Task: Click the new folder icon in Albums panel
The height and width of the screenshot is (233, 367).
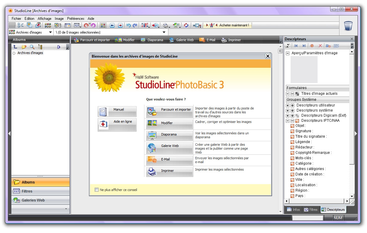Action: (24, 47)
